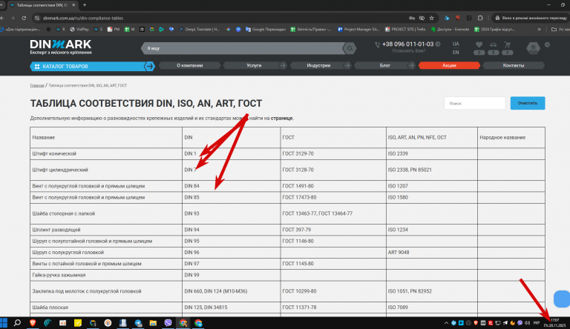Open the compare scales icon

coord(493,44)
